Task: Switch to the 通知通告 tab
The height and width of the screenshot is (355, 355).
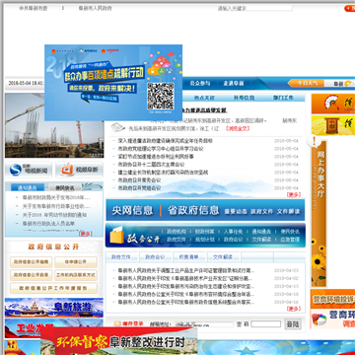Action: (x=28, y=187)
